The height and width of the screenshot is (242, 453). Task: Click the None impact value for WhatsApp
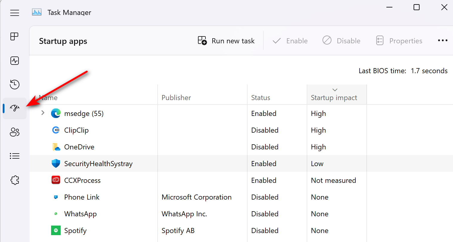320,214
